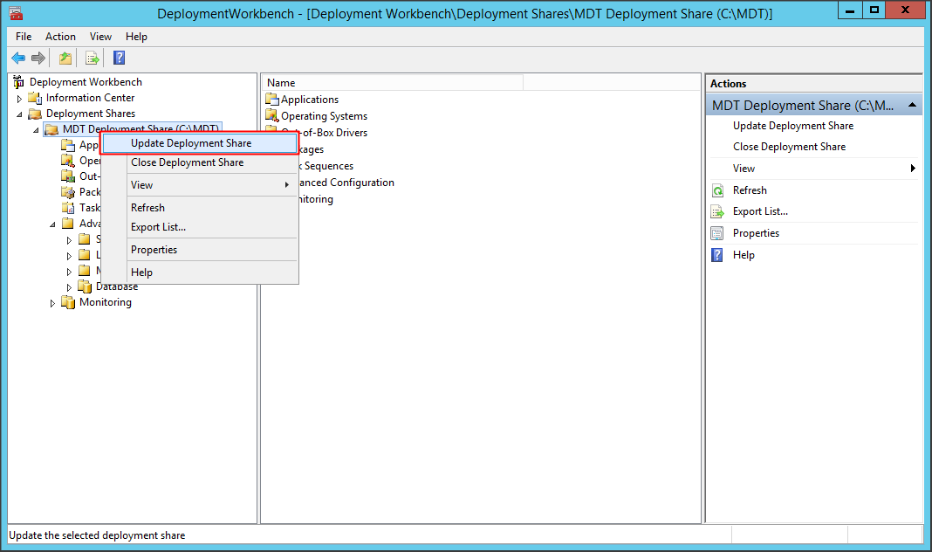
Task: Click the Properties icon in Actions pane
Action: [x=717, y=233]
